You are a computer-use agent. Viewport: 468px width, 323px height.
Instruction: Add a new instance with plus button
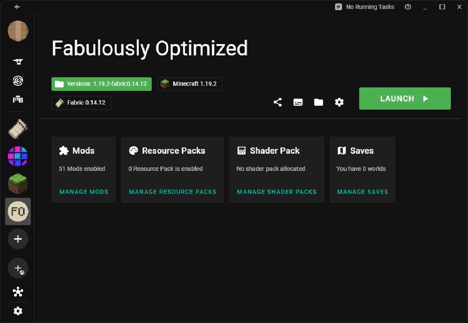[18, 239]
